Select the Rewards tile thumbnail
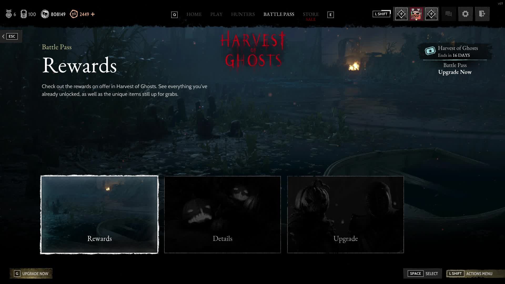The width and height of the screenshot is (505, 284). [x=99, y=214]
